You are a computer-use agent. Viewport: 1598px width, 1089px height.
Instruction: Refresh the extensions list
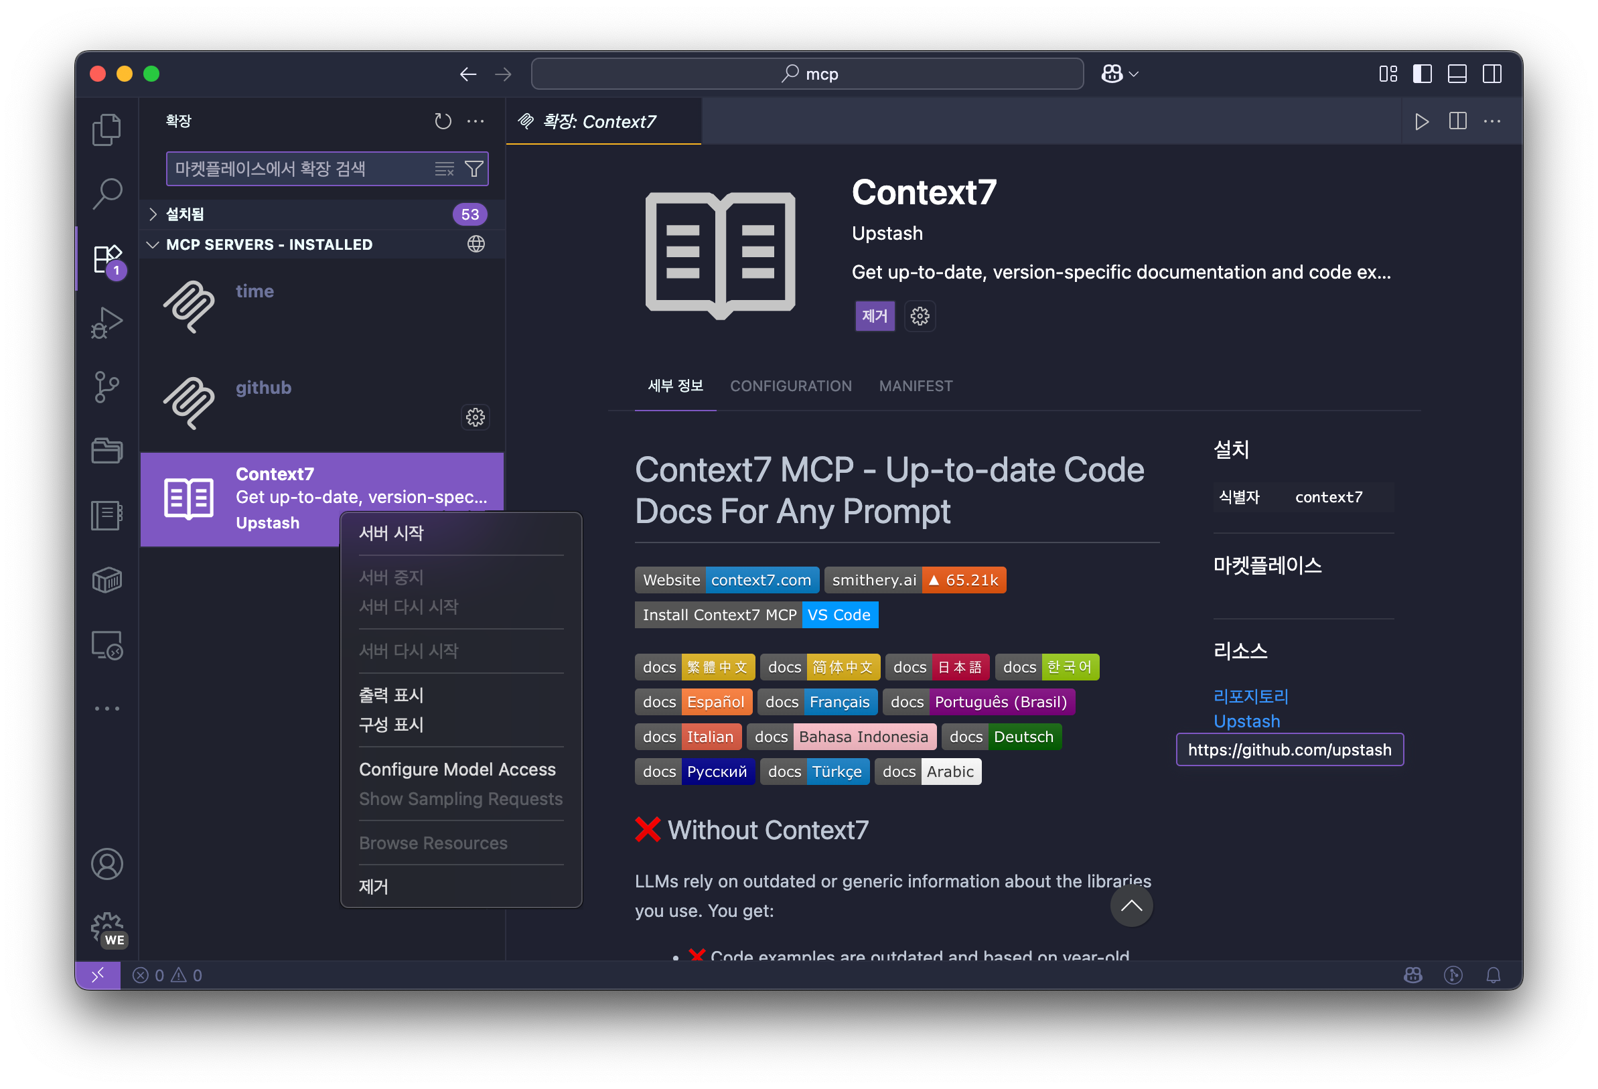(443, 121)
